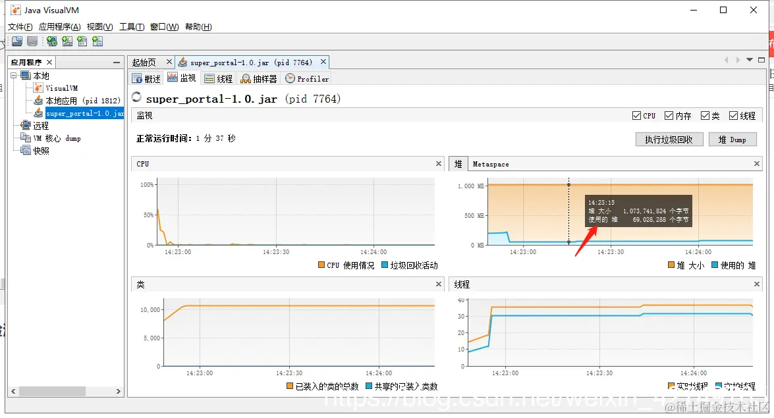
Task: Switch to the 监视 tab
Action: click(x=182, y=78)
